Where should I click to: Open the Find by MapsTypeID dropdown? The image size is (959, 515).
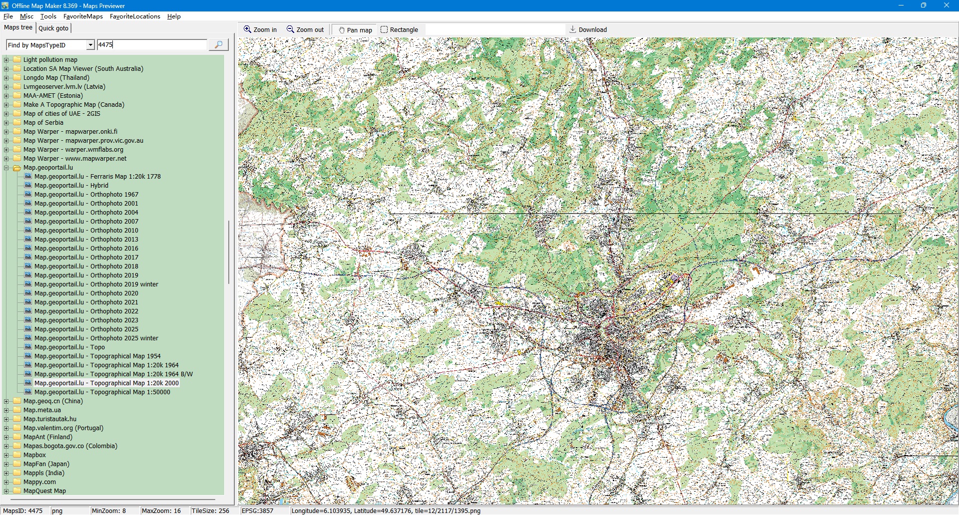coord(90,45)
